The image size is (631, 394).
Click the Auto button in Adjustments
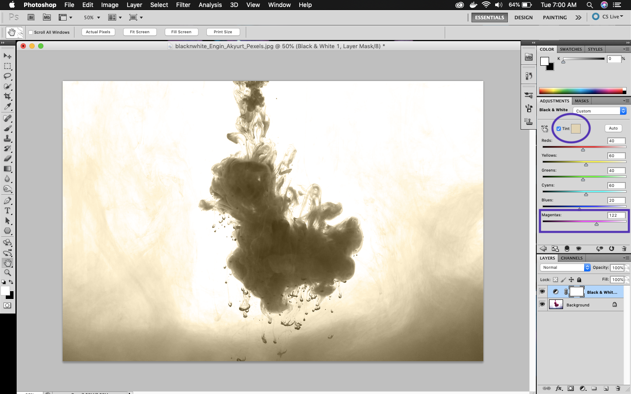(x=613, y=128)
